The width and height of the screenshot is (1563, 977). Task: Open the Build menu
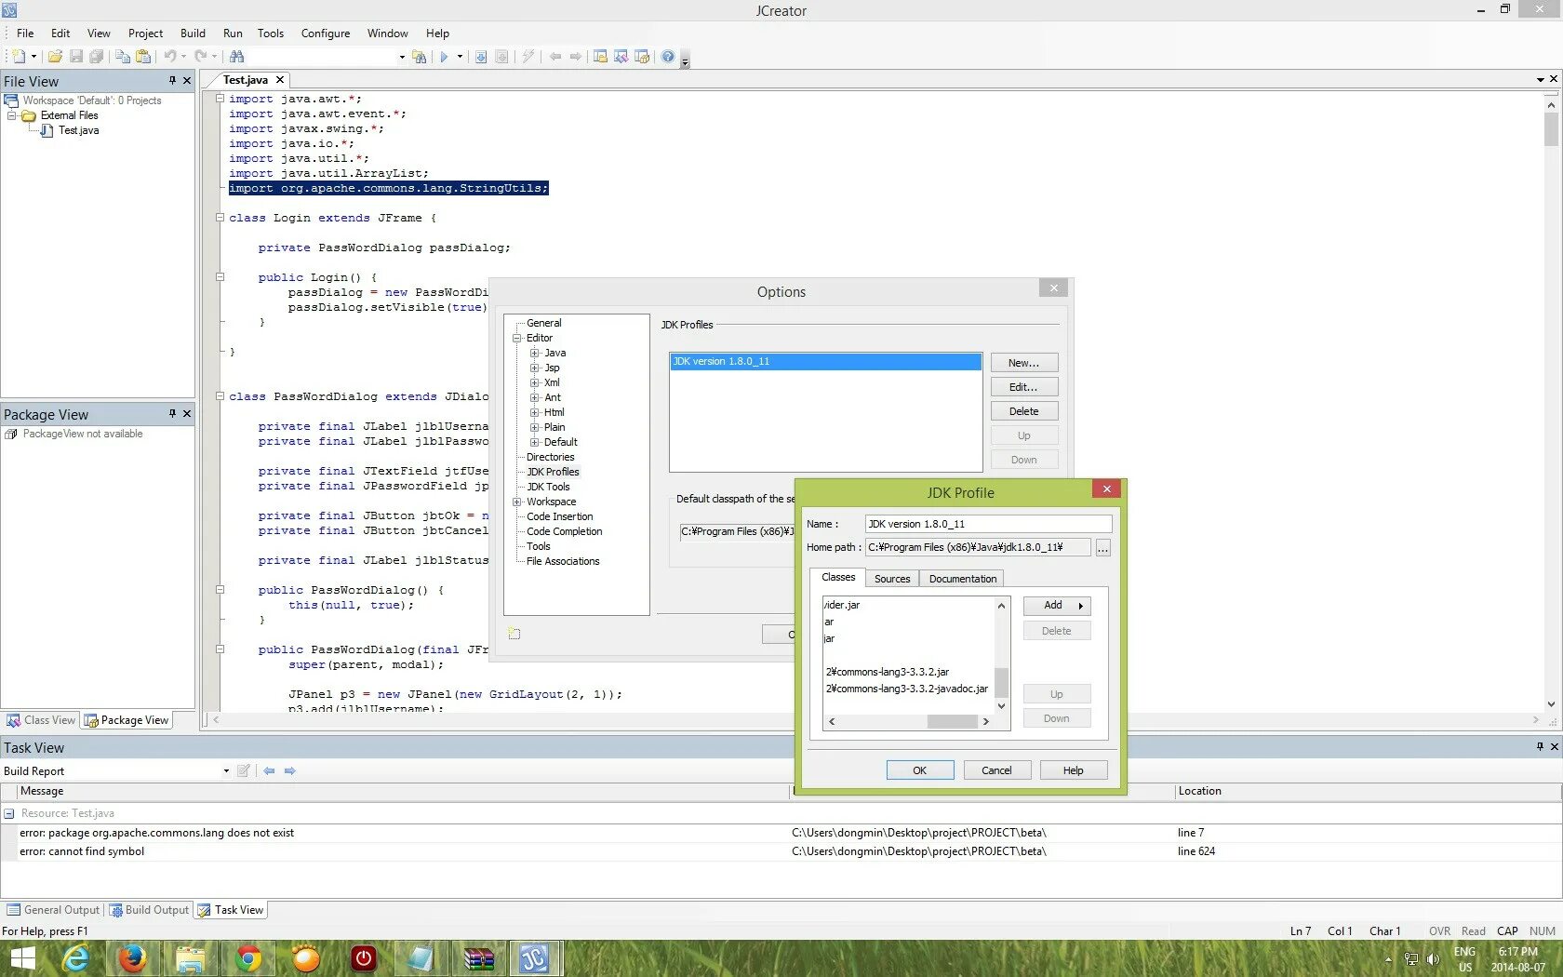coord(193,33)
